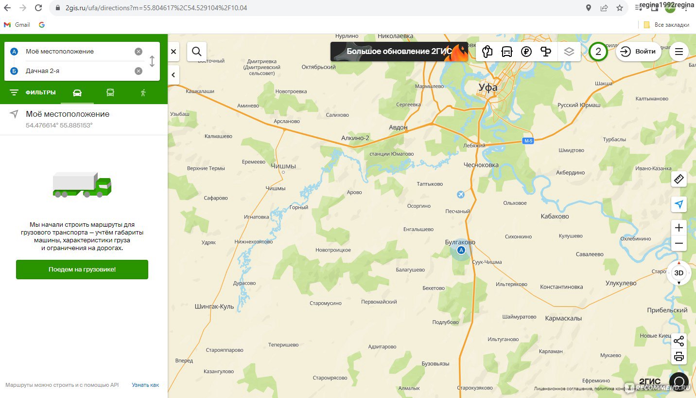696x398 pixels.
Task: Click the airport icon on the map
Action: (461, 195)
